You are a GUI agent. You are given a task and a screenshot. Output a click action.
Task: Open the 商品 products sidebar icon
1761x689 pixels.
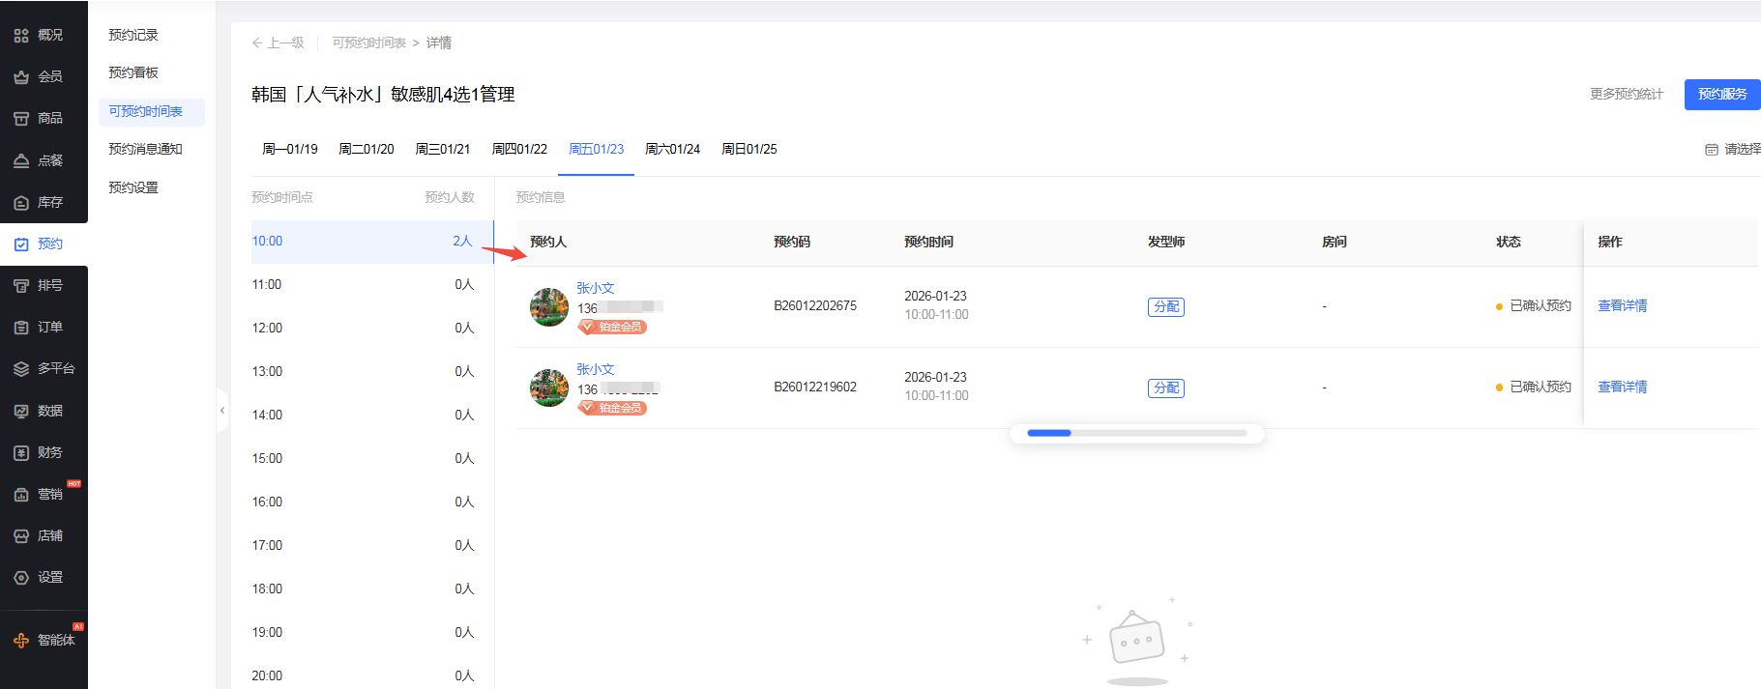[21, 118]
